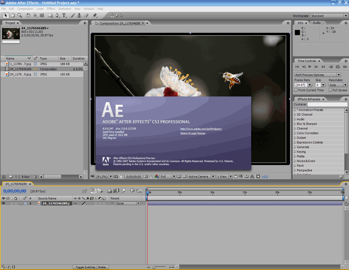Click the blue current time 0;00;00;00 in timeline
The width and height of the screenshot is (349, 270).
click(15, 191)
